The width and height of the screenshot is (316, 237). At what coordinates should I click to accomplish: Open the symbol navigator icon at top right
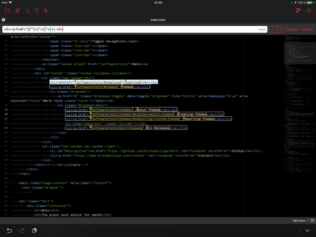[x=298, y=10]
